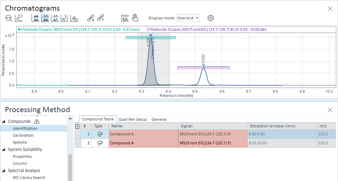
Task: Click the purple Pesticide 10 ppm trace legend
Action: click(x=207, y=29)
